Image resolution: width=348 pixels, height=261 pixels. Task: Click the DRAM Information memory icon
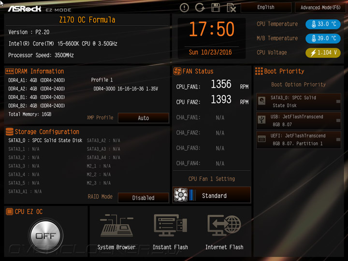pos(10,71)
